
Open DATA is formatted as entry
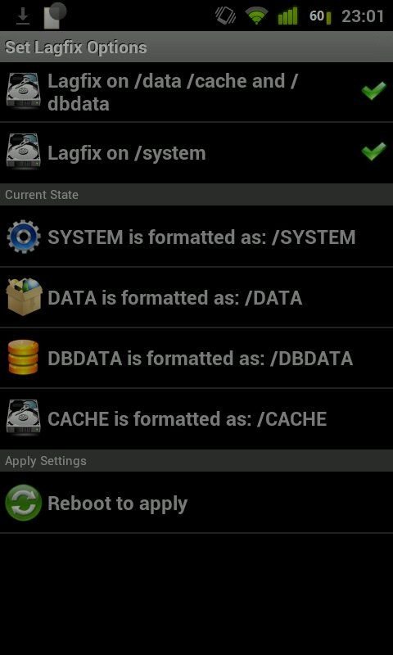click(x=196, y=297)
